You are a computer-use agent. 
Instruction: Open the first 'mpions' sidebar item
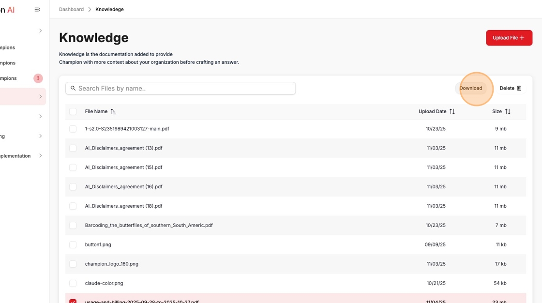pos(8,48)
